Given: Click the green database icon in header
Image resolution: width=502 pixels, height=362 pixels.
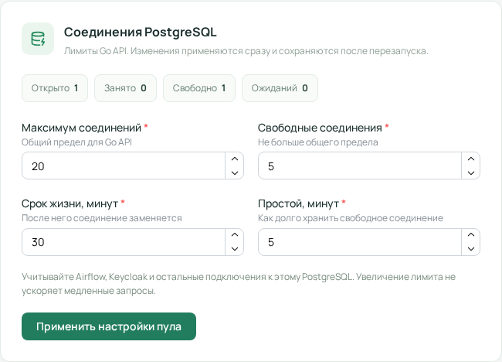Looking at the screenshot, I should point(38,39).
